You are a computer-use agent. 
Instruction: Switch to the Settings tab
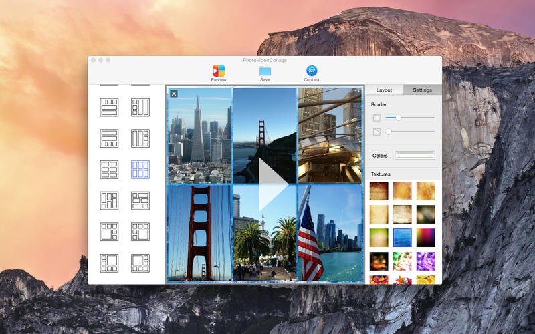click(422, 90)
